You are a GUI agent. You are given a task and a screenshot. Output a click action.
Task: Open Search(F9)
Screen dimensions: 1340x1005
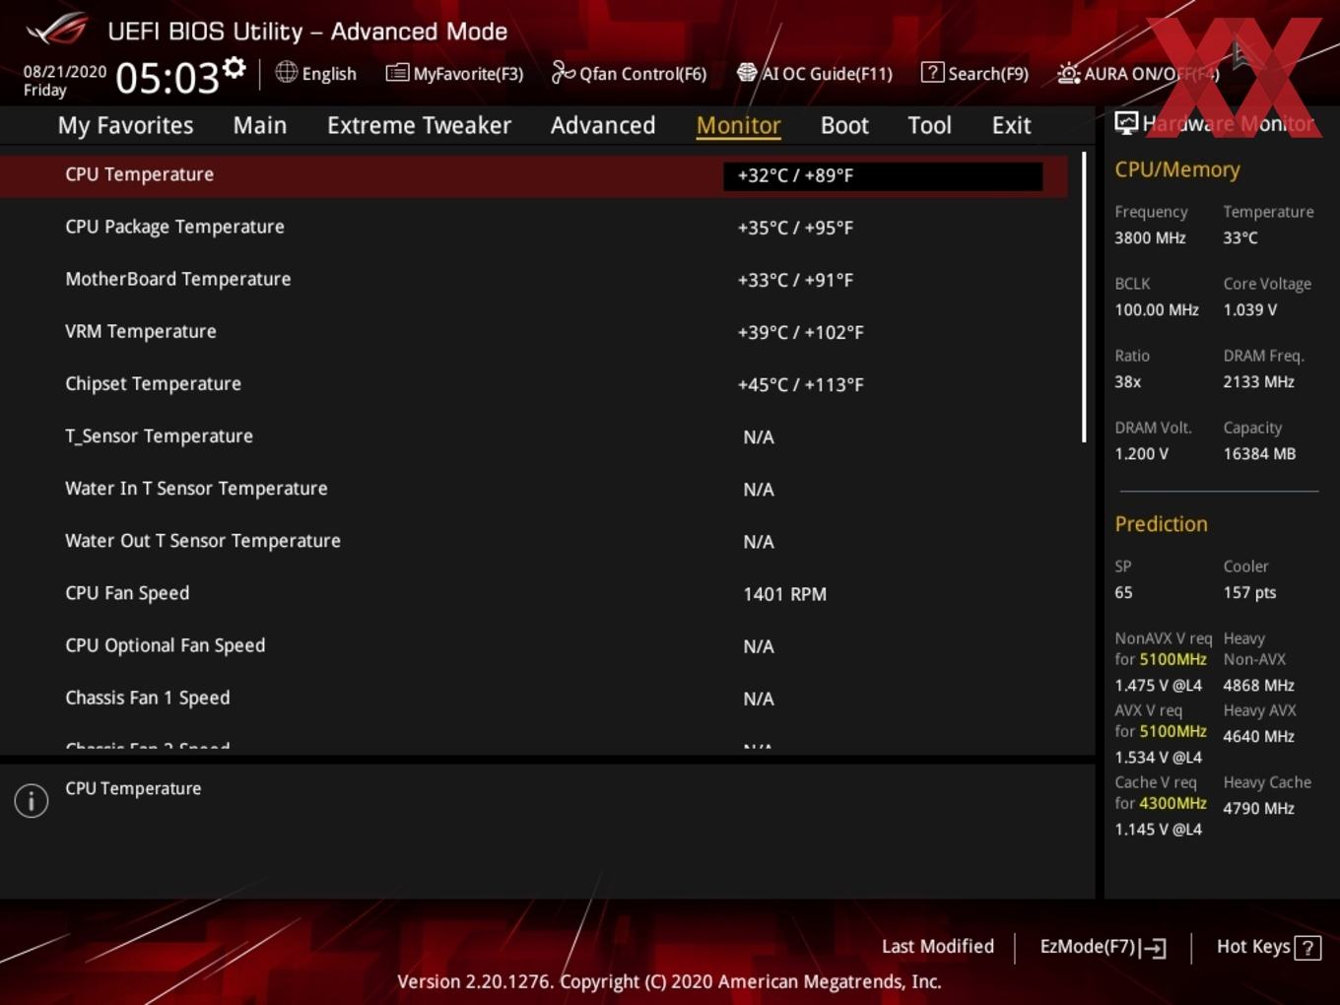pyautogui.click(x=988, y=73)
